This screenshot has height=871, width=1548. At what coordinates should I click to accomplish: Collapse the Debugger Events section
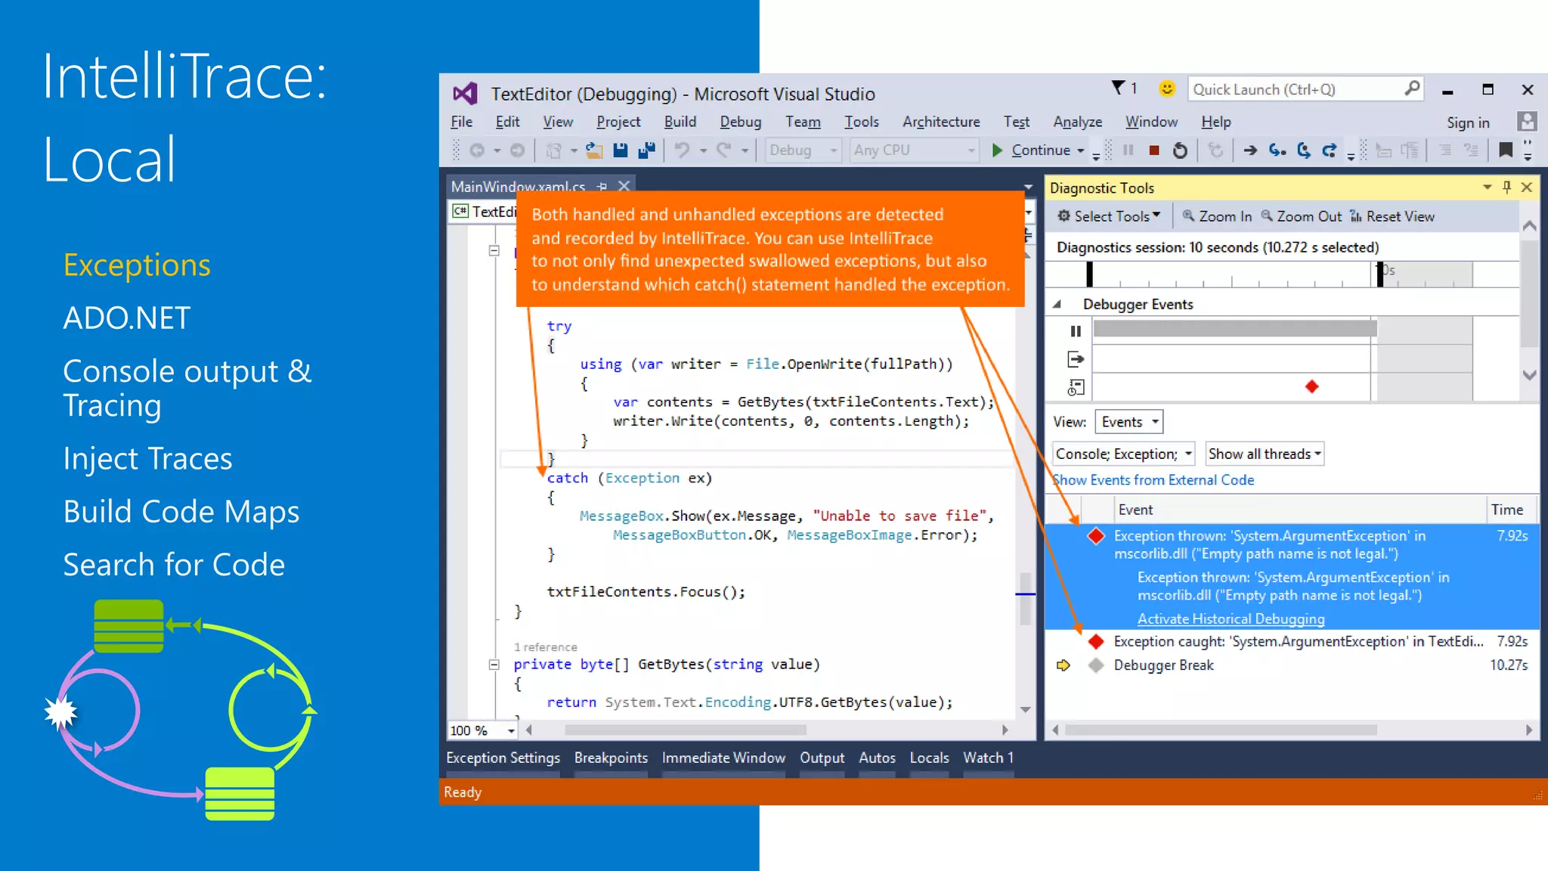pos(1057,305)
